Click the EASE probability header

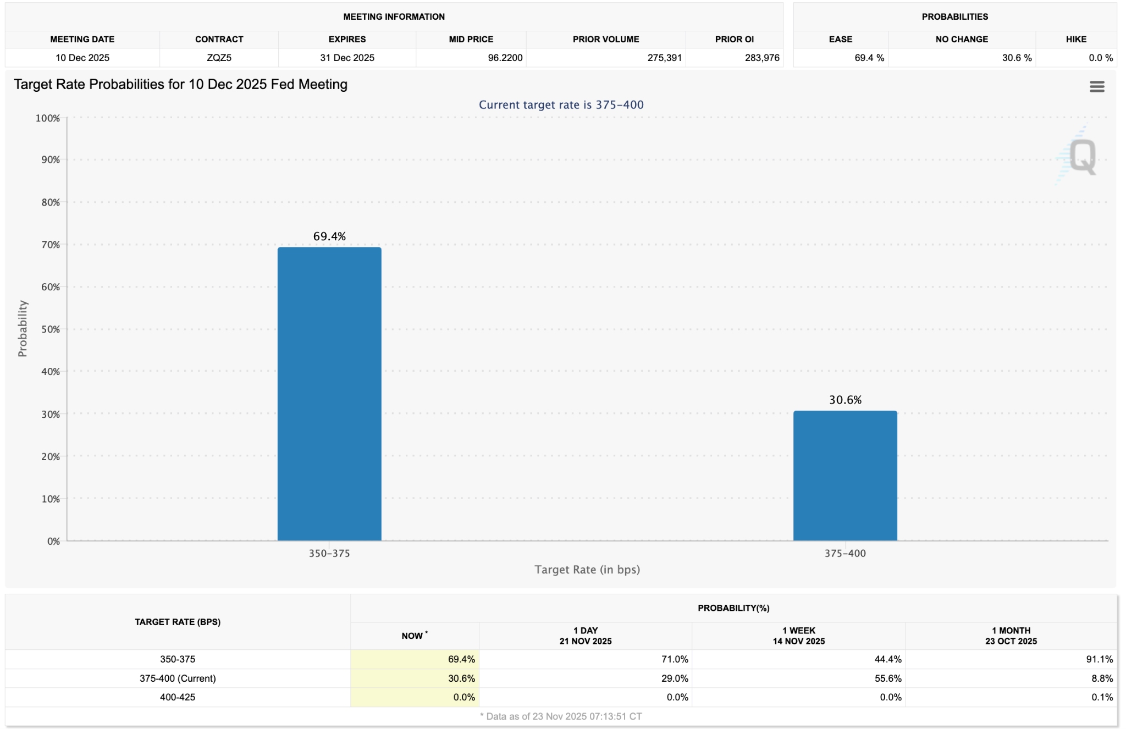coord(840,39)
